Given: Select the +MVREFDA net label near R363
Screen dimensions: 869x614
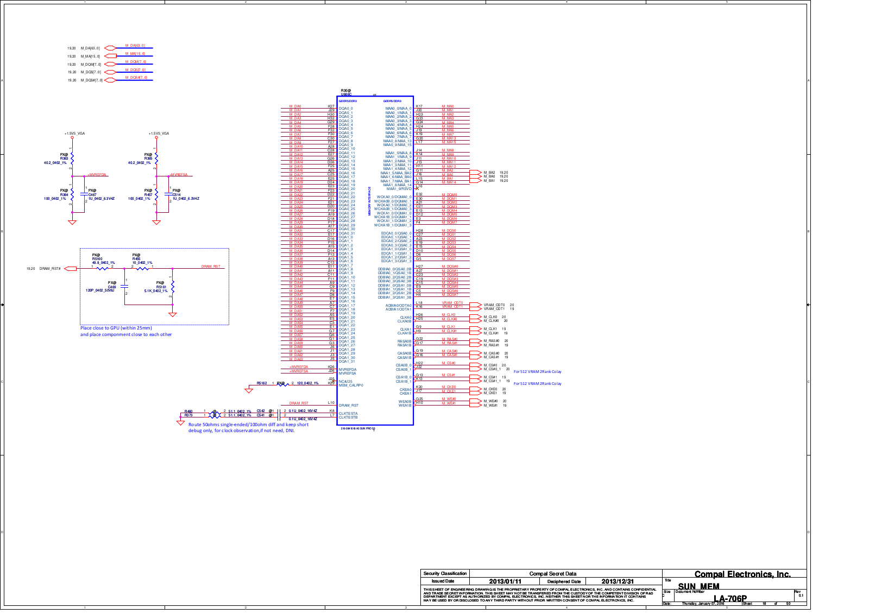Looking at the screenshot, I should point(97,175).
